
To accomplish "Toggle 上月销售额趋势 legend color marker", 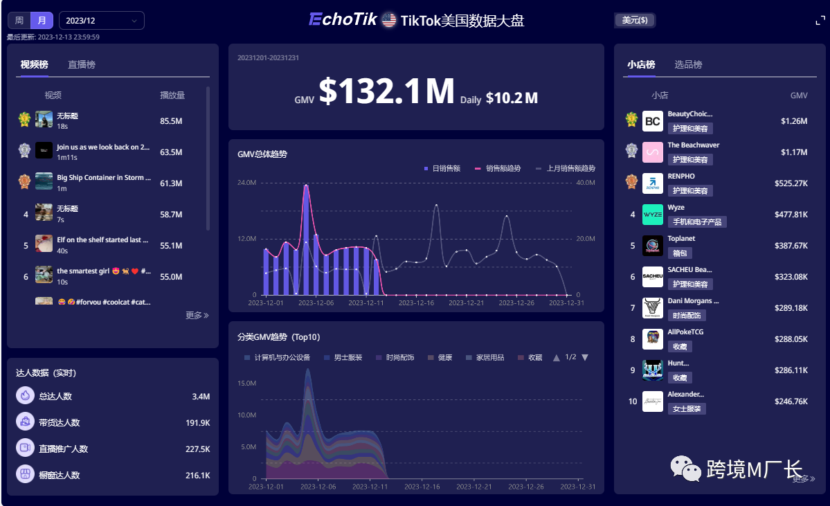I will point(539,168).
